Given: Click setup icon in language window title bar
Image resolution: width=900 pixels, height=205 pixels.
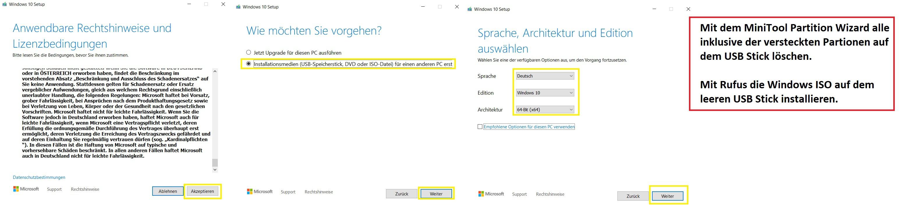Looking at the screenshot, I should coord(470,9).
